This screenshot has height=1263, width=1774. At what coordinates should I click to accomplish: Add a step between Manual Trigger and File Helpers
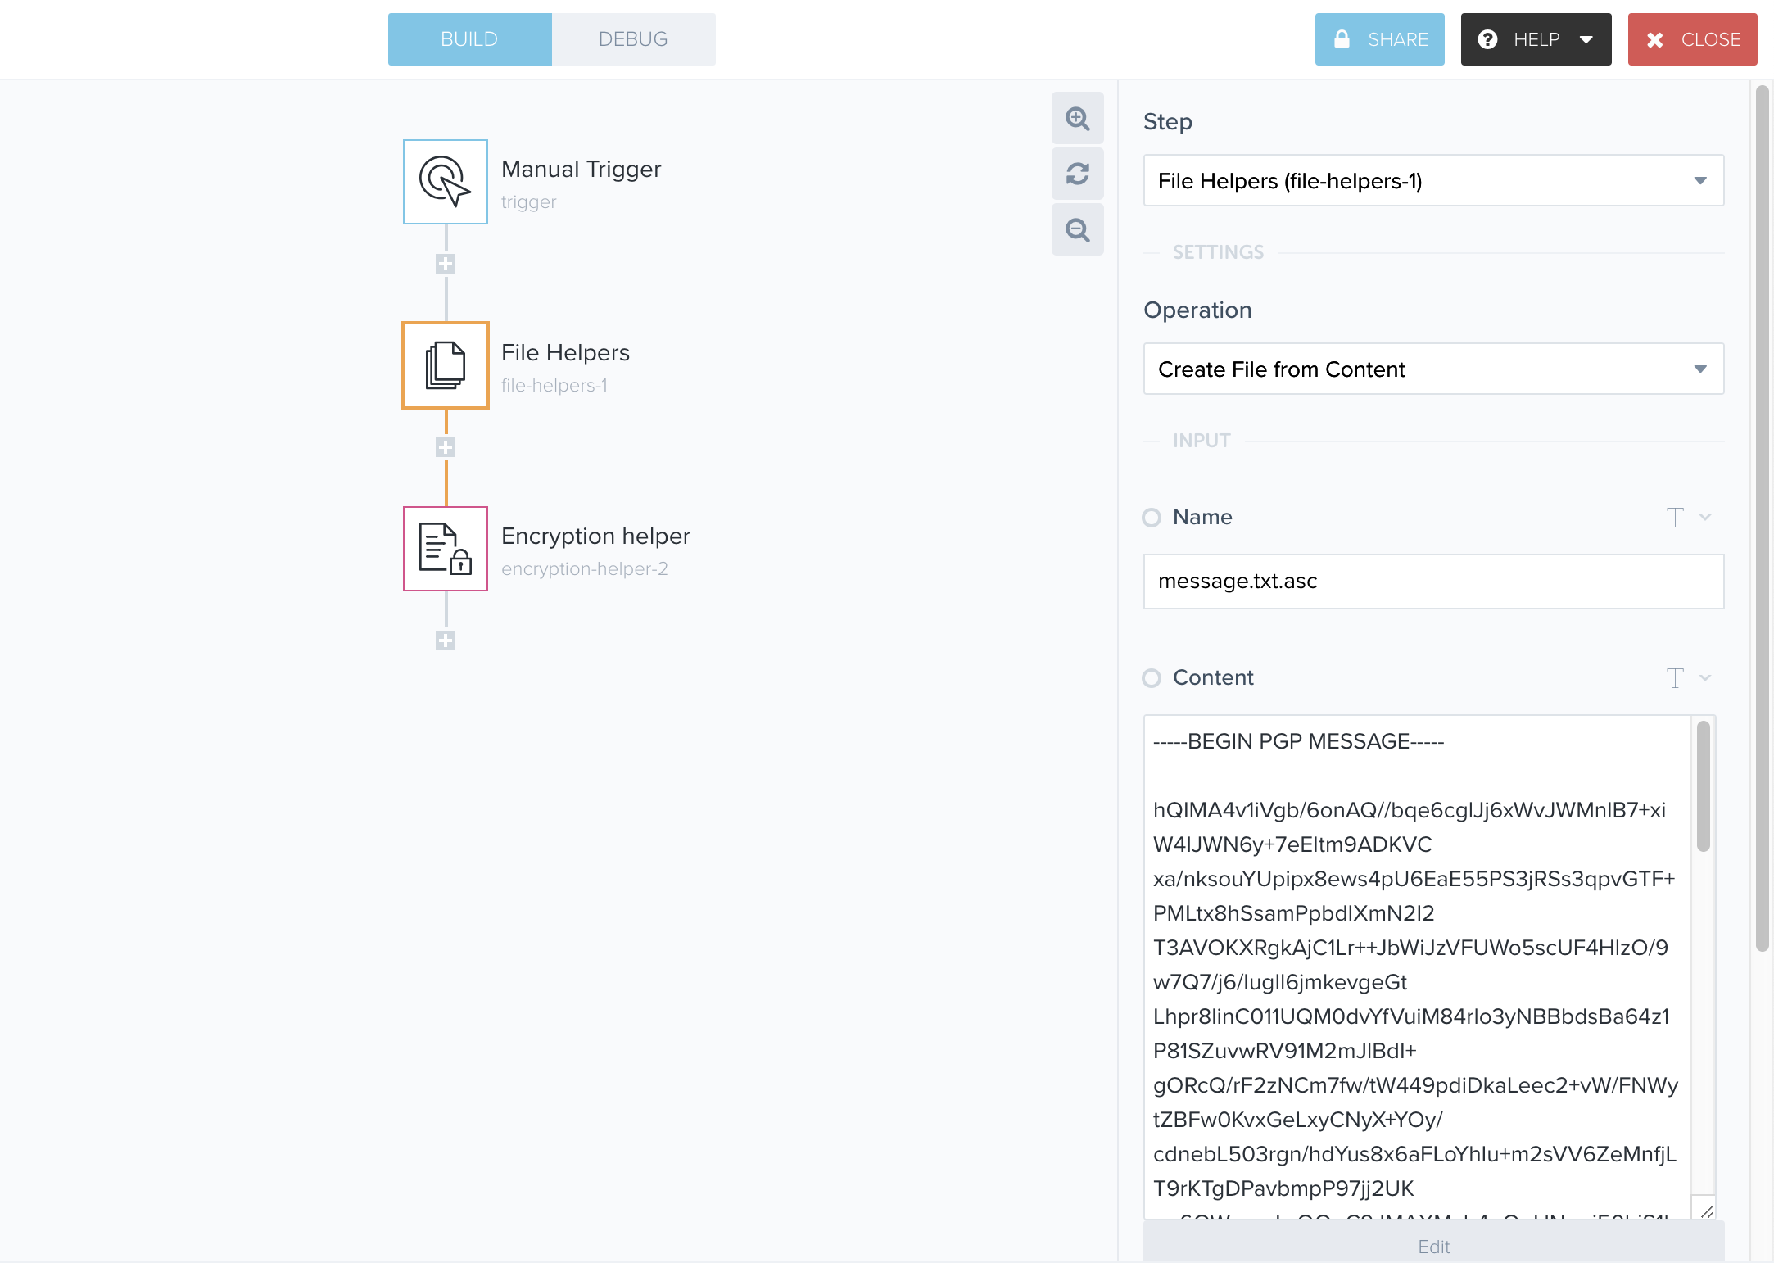point(445,263)
